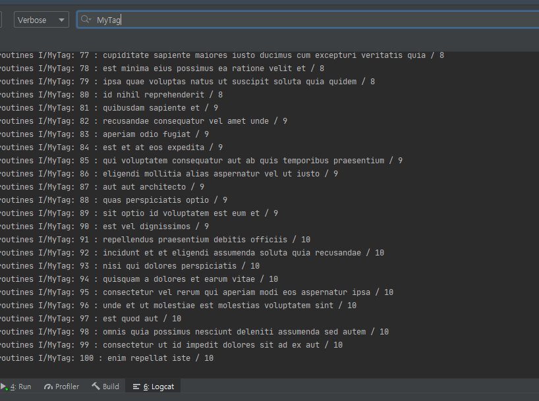The image size is (539, 401).
Task: Click the Profiler gauge icon
Action: (x=49, y=387)
